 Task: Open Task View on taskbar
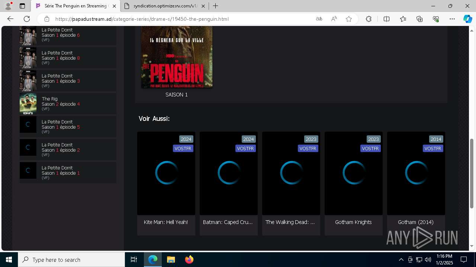(x=134, y=260)
